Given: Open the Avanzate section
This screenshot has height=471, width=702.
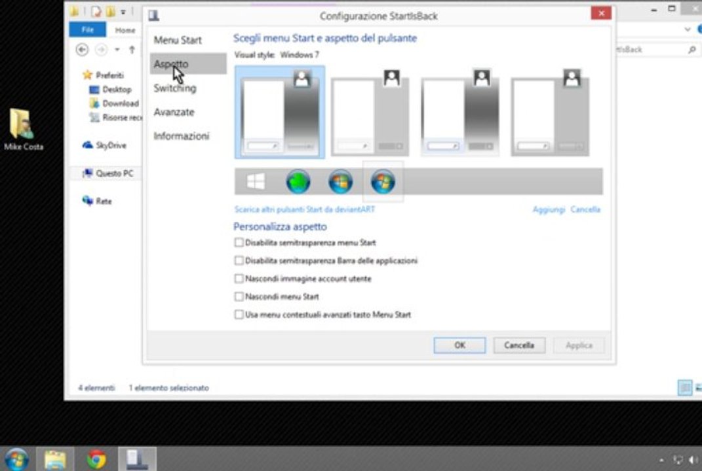Looking at the screenshot, I should pos(174,112).
